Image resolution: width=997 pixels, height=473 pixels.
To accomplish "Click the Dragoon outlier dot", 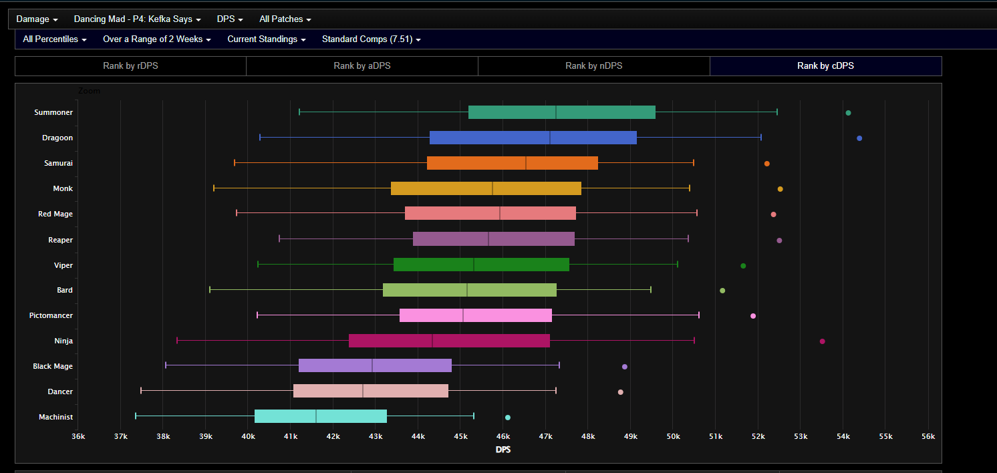I will (859, 138).
